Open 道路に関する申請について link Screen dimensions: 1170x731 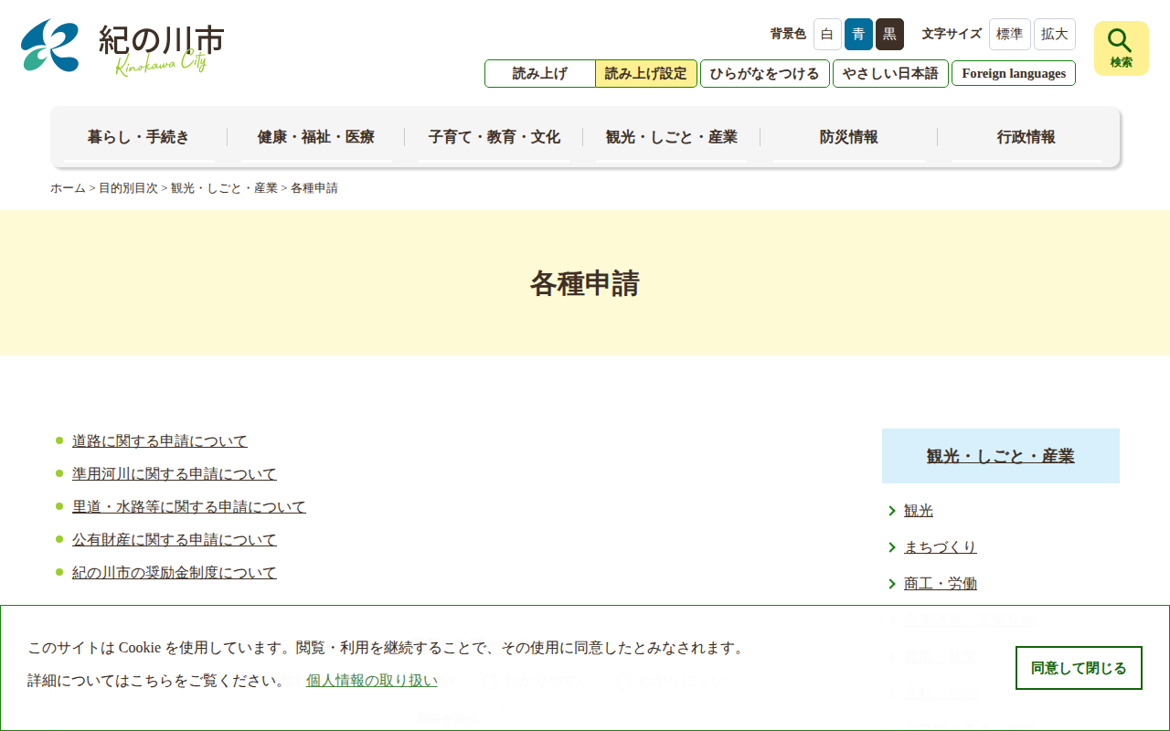click(160, 441)
